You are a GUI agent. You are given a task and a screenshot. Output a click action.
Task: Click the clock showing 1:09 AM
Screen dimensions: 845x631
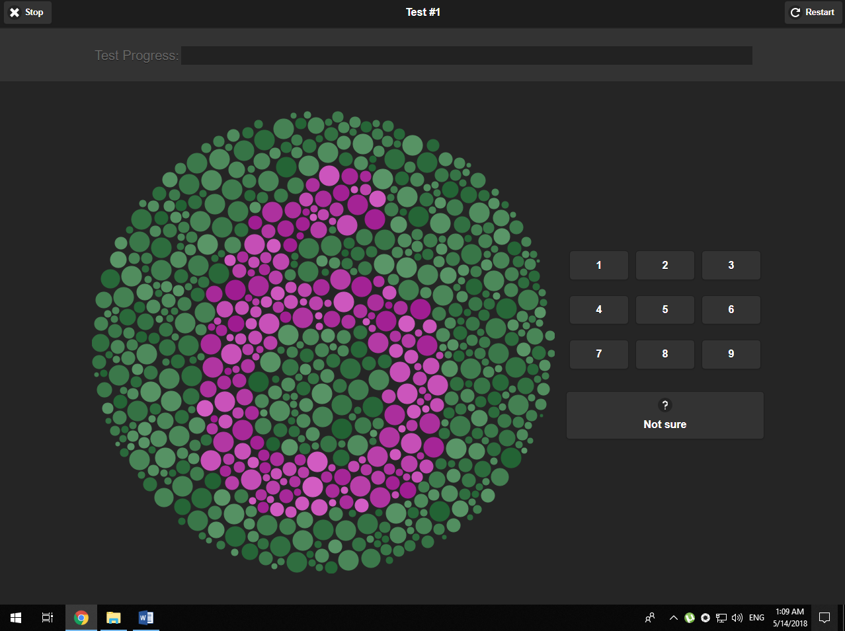click(x=789, y=611)
